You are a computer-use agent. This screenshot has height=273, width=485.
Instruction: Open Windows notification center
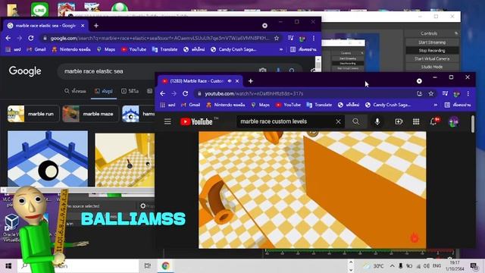474,266
